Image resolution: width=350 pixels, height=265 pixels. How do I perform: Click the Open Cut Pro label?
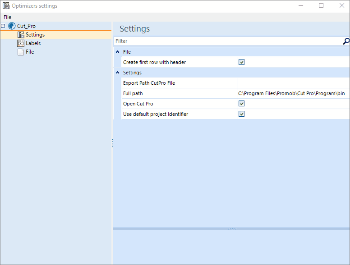point(138,104)
